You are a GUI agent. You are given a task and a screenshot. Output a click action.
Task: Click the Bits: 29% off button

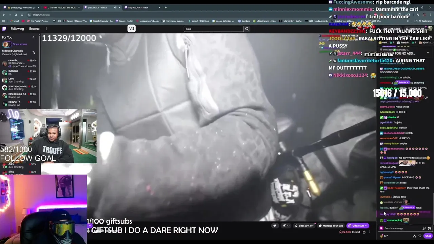[x=304, y=226]
